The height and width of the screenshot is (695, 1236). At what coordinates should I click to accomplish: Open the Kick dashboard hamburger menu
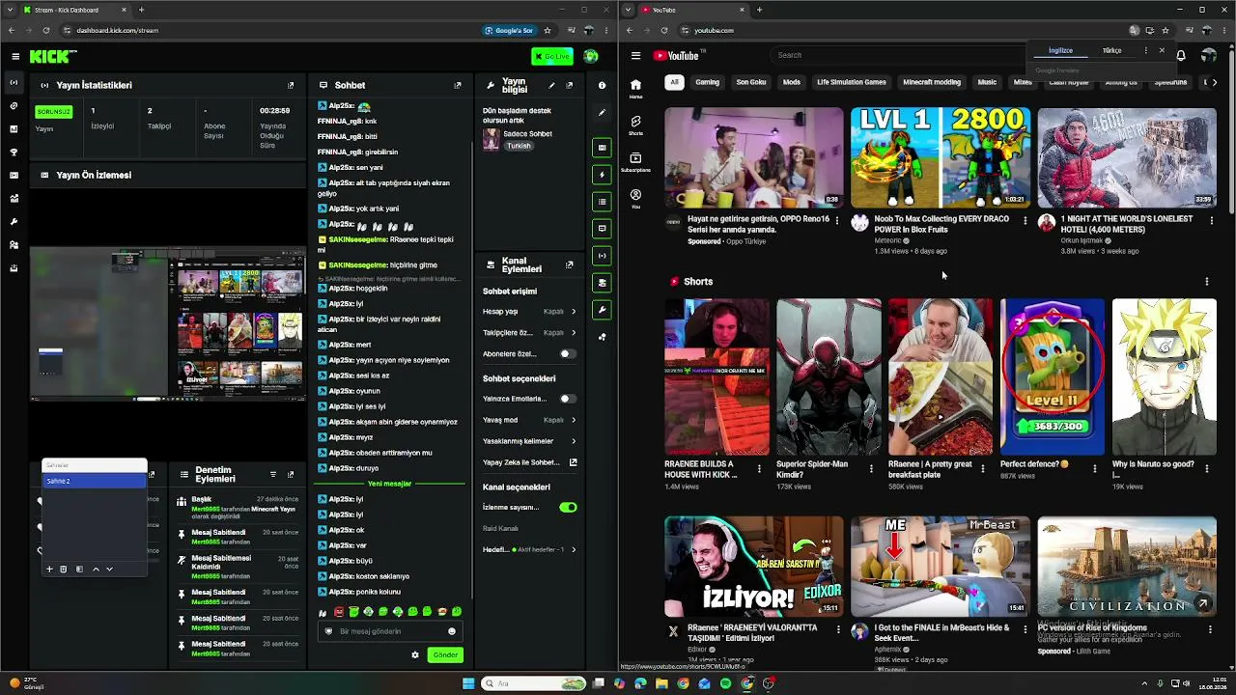coord(15,56)
